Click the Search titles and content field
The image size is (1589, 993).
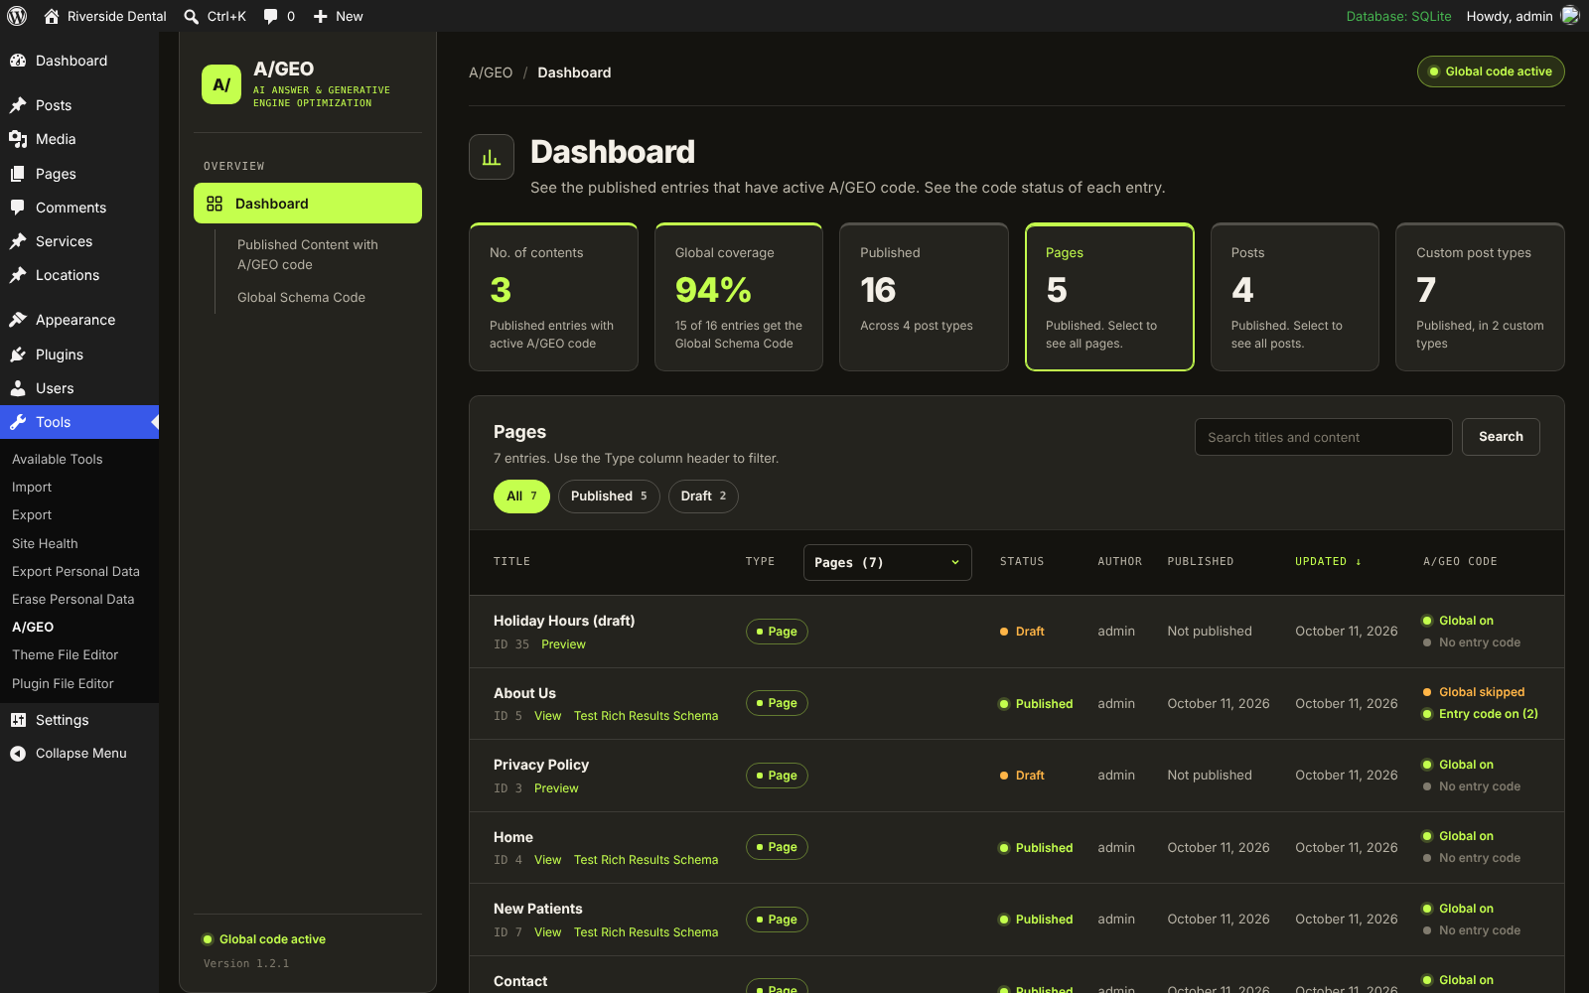tap(1323, 437)
